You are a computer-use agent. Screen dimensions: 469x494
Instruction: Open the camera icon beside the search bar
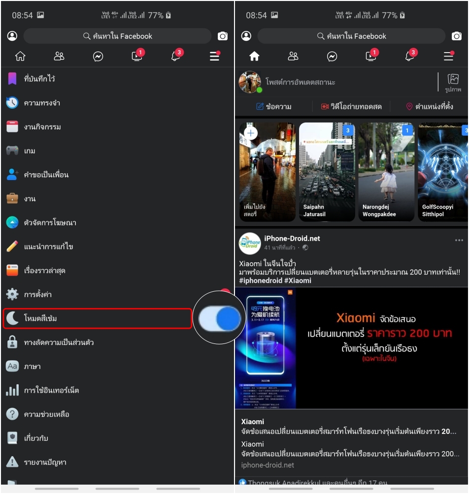click(222, 35)
